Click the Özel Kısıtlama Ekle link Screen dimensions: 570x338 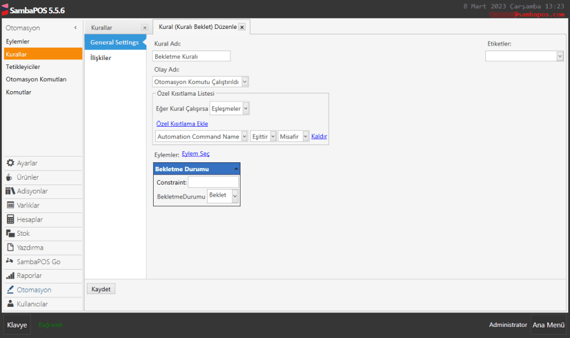(182, 124)
